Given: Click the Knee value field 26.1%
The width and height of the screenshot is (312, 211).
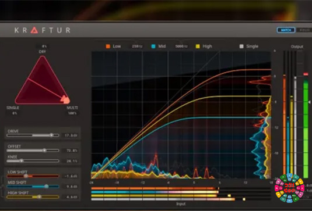Looking at the screenshot, I should [x=72, y=161].
